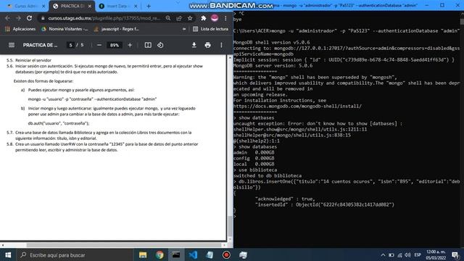
Task: Reload the current Chrome page
Action: pos(29,18)
